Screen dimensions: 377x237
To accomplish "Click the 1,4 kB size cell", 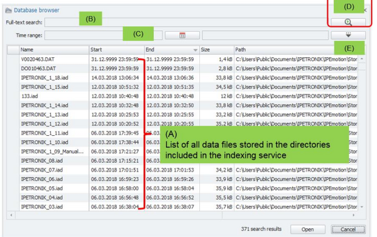I will point(226,59).
